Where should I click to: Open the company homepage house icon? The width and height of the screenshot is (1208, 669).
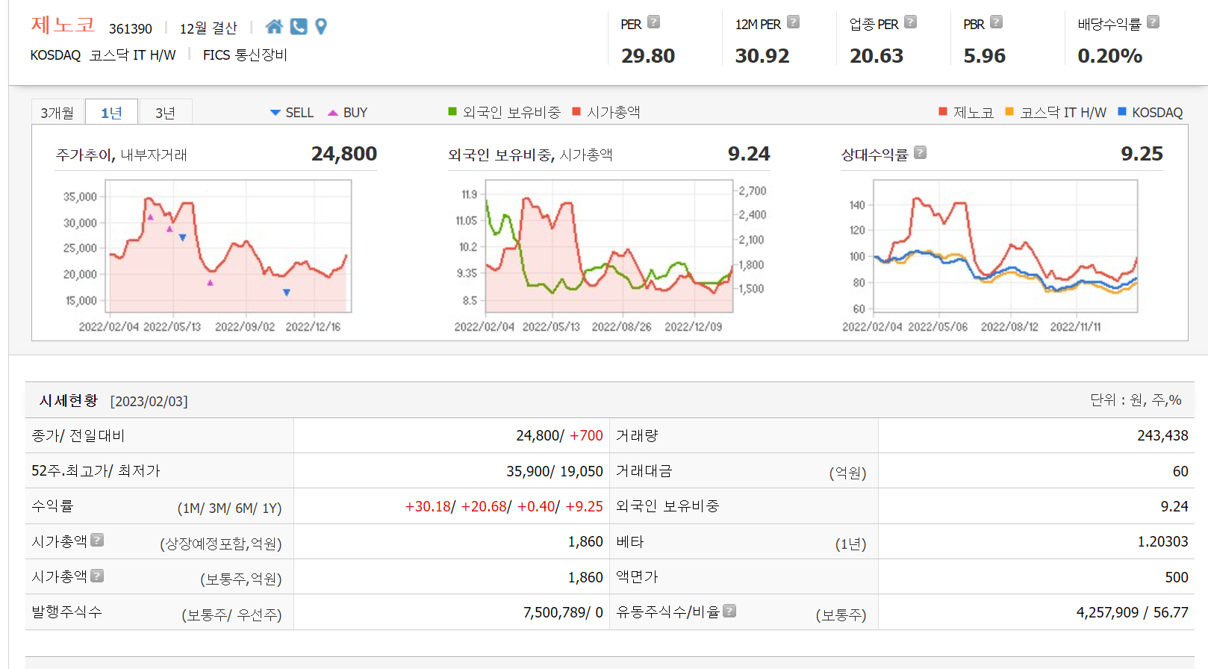click(x=274, y=27)
